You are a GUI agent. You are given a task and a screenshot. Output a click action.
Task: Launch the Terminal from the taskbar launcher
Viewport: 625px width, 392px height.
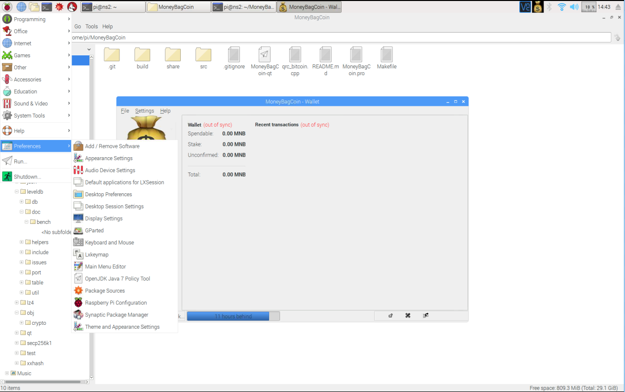click(x=47, y=7)
